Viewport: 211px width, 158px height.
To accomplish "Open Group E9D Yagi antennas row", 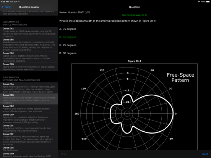I will (x=29, y=118).
